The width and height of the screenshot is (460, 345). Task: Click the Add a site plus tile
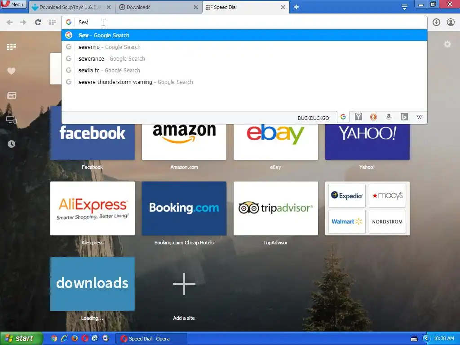coord(184,284)
